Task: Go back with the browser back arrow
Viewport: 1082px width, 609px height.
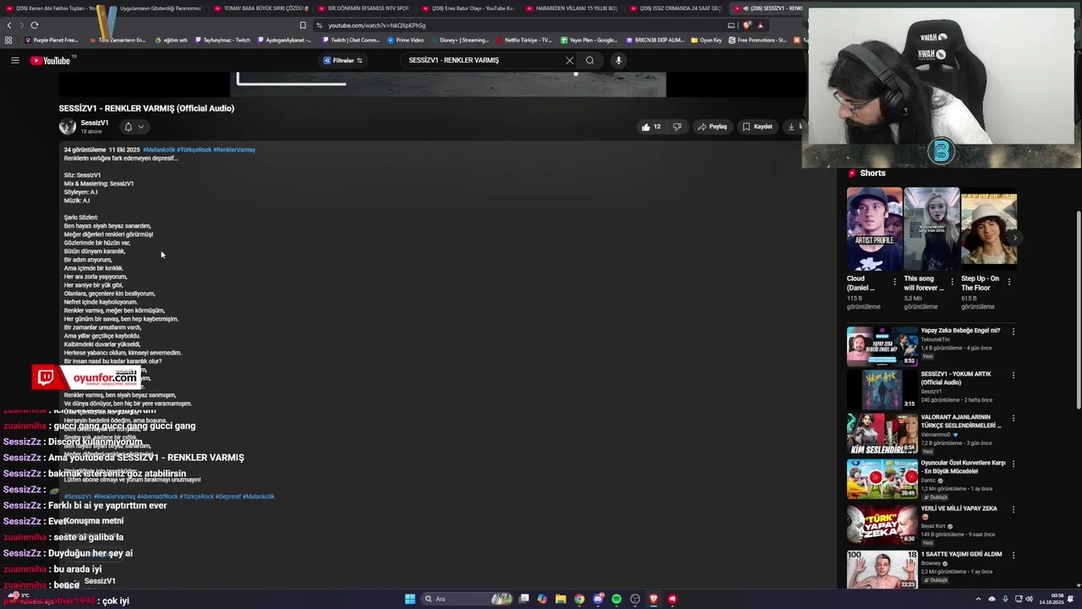Action: tap(9, 25)
